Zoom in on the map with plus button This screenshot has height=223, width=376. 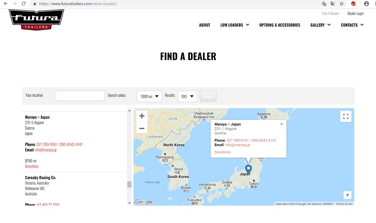142,116
